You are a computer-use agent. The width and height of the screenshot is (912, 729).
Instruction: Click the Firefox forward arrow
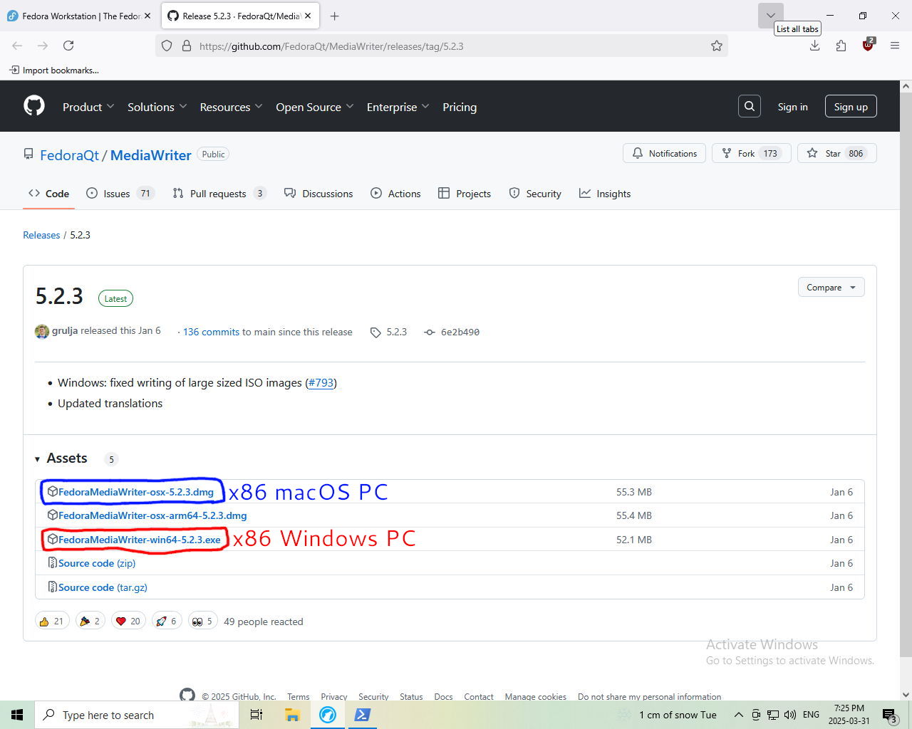[x=43, y=46]
